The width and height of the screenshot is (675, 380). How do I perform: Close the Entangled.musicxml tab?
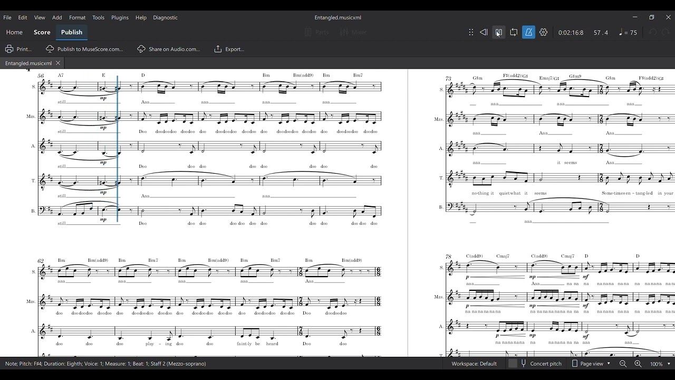(x=58, y=63)
